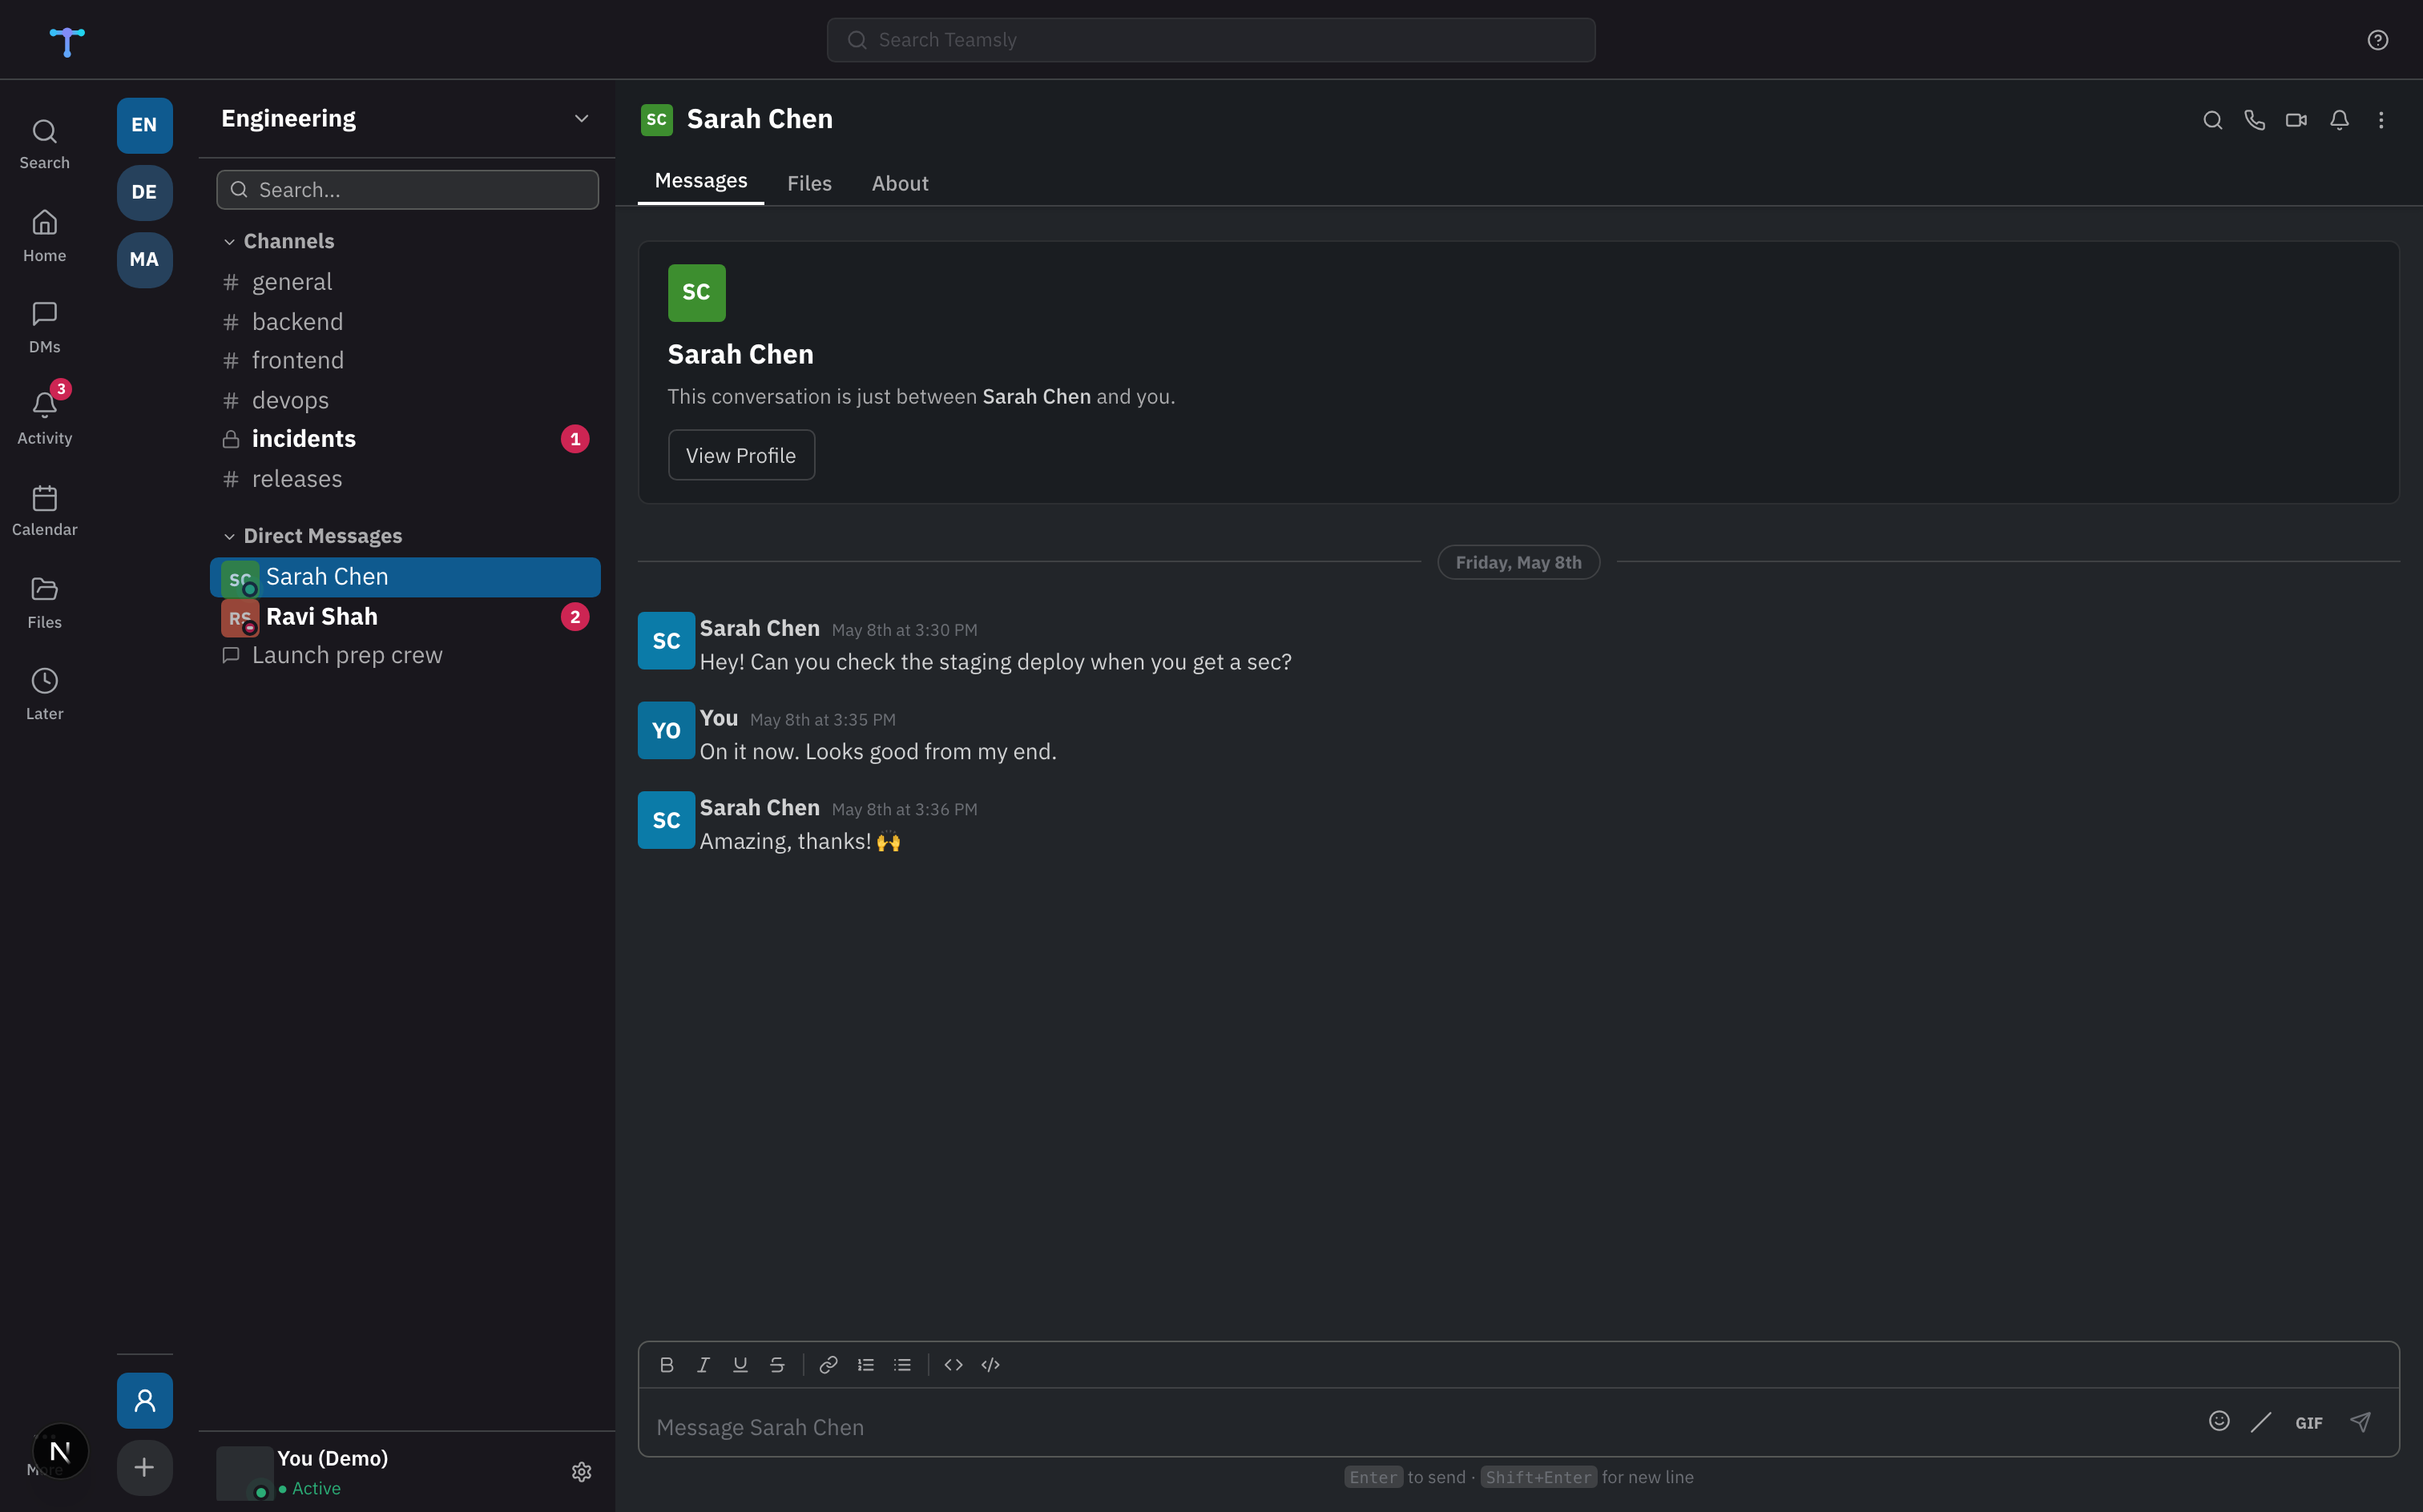Open the Files section in left rail
2423x1512 pixels.
tap(44, 602)
